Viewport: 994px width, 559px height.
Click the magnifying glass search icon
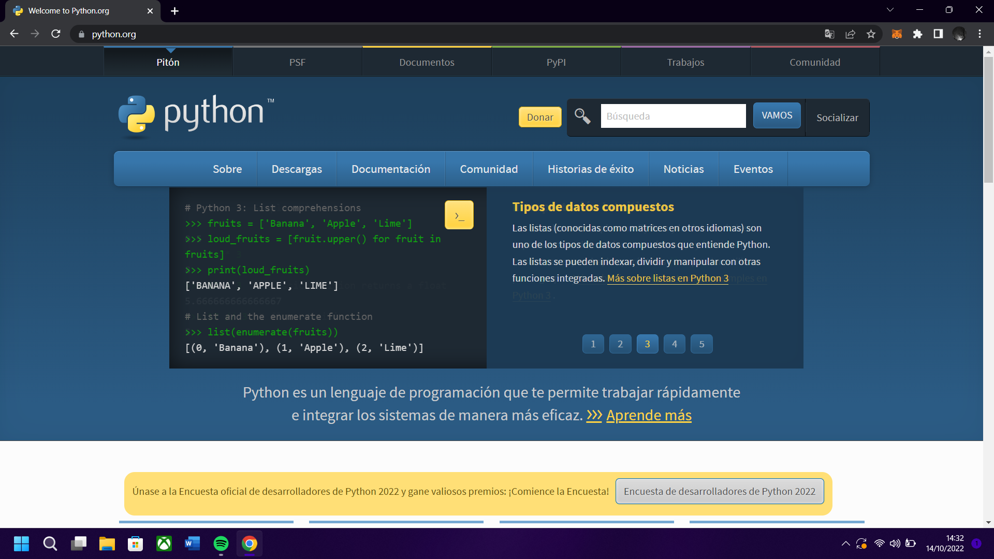click(582, 116)
